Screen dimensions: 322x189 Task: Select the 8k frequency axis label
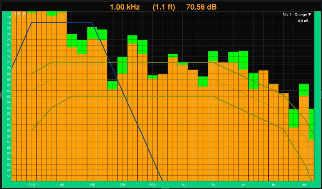[x=274, y=185]
